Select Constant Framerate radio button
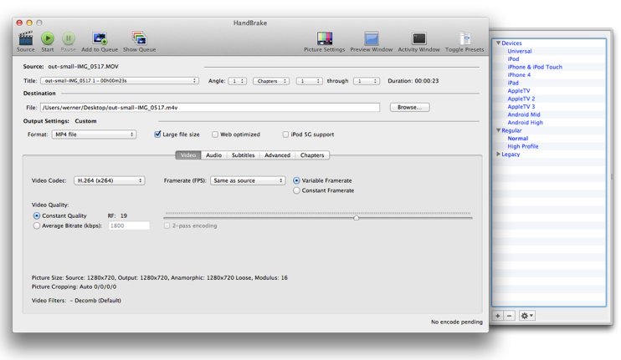This screenshot has height=360, width=621. coord(296,190)
